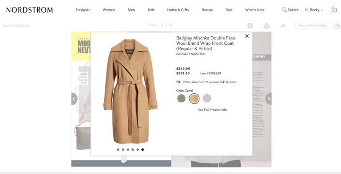
Task: Click the BADGLEY MISCHKA brand name
Action: tap(190, 54)
